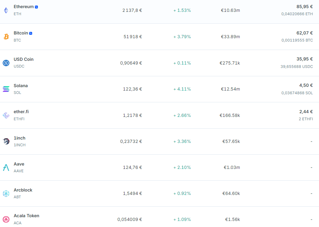The width and height of the screenshot is (319, 227).
Task: Click the 1inch unicorn logo icon
Action: click(6, 141)
